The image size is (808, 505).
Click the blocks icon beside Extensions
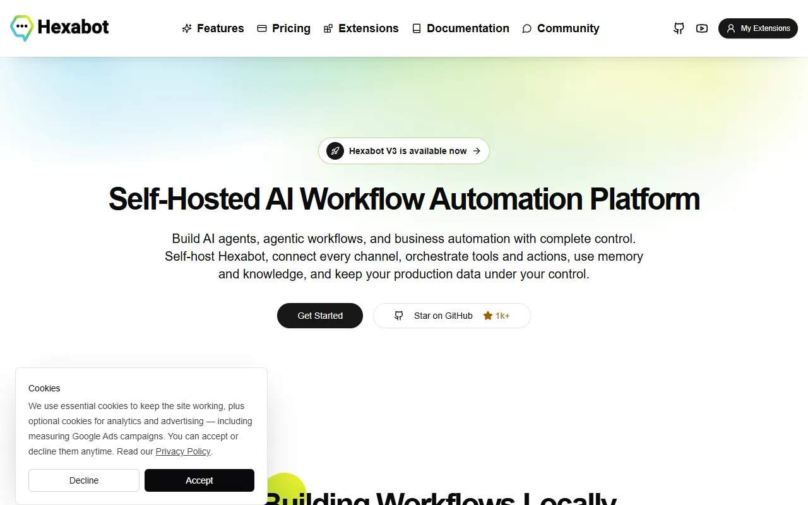pos(328,28)
